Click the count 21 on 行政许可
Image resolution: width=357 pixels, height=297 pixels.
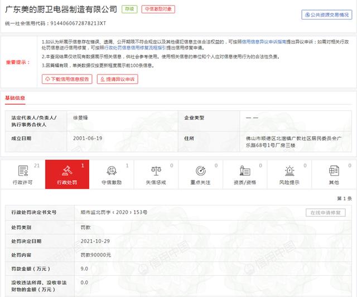(x=37, y=166)
